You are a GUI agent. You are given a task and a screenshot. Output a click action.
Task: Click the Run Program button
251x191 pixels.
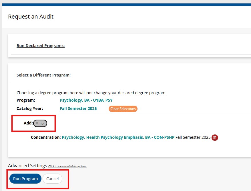(x=25, y=178)
